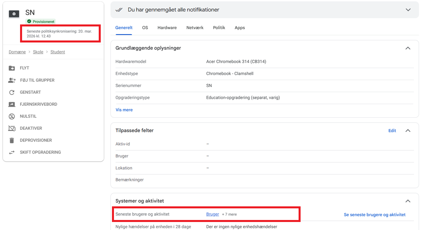
Task: Click the FJERNSKRIVEBORD remote desktop icon
Action: tap(12, 104)
